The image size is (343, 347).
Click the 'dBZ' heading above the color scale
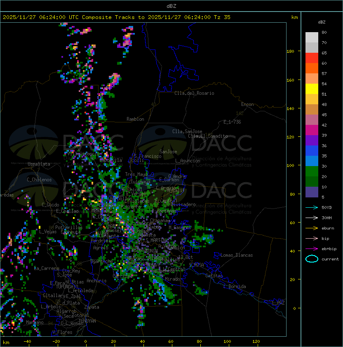coord(322,22)
